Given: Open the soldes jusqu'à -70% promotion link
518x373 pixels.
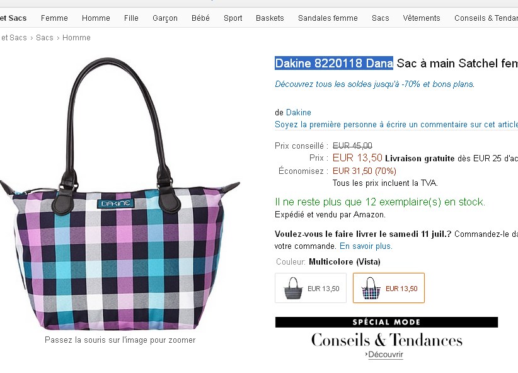Looking at the screenshot, I should tap(374, 84).
